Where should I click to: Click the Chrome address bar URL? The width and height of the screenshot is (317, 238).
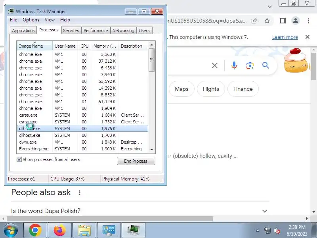pyautogui.click(x=207, y=21)
